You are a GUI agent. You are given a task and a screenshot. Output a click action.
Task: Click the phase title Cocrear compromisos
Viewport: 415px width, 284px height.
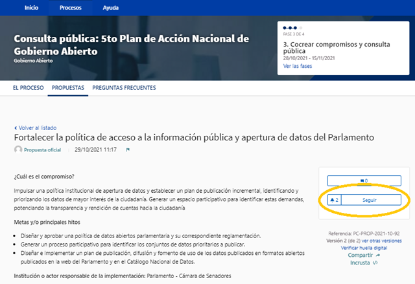click(x=337, y=47)
